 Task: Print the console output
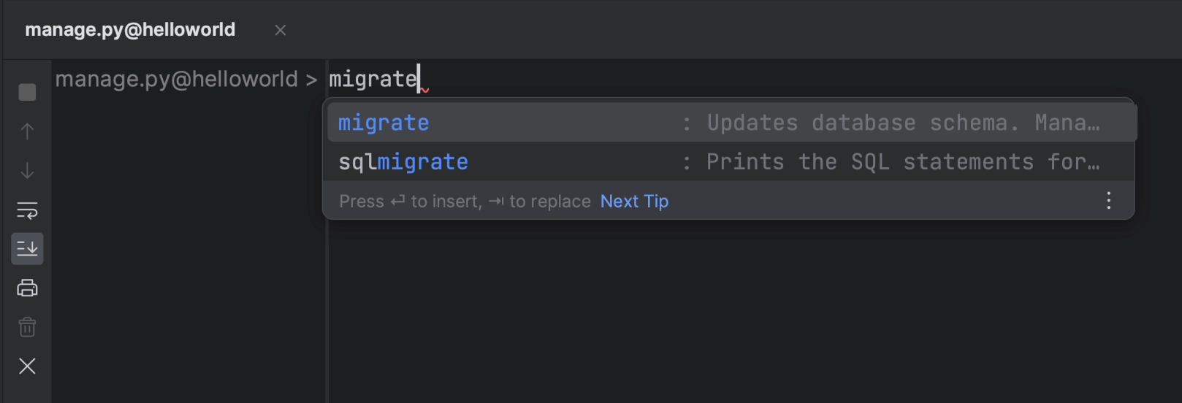(27, 288)
